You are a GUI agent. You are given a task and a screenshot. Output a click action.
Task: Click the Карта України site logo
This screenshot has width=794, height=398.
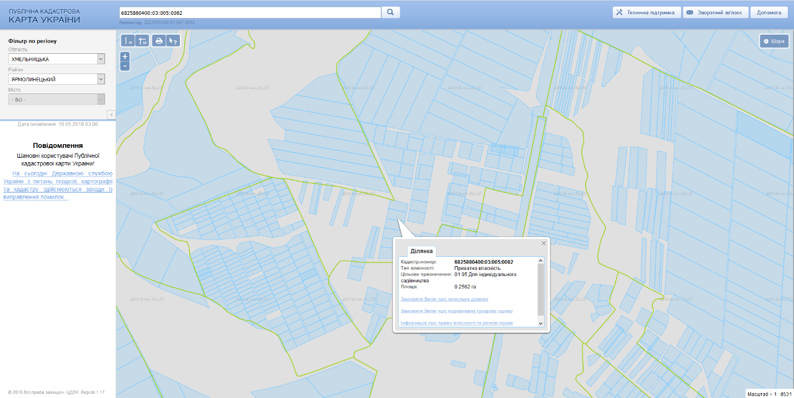pos(45,17)
